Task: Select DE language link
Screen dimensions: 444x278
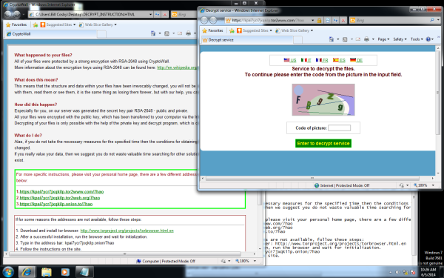Action: click(356, 60)
